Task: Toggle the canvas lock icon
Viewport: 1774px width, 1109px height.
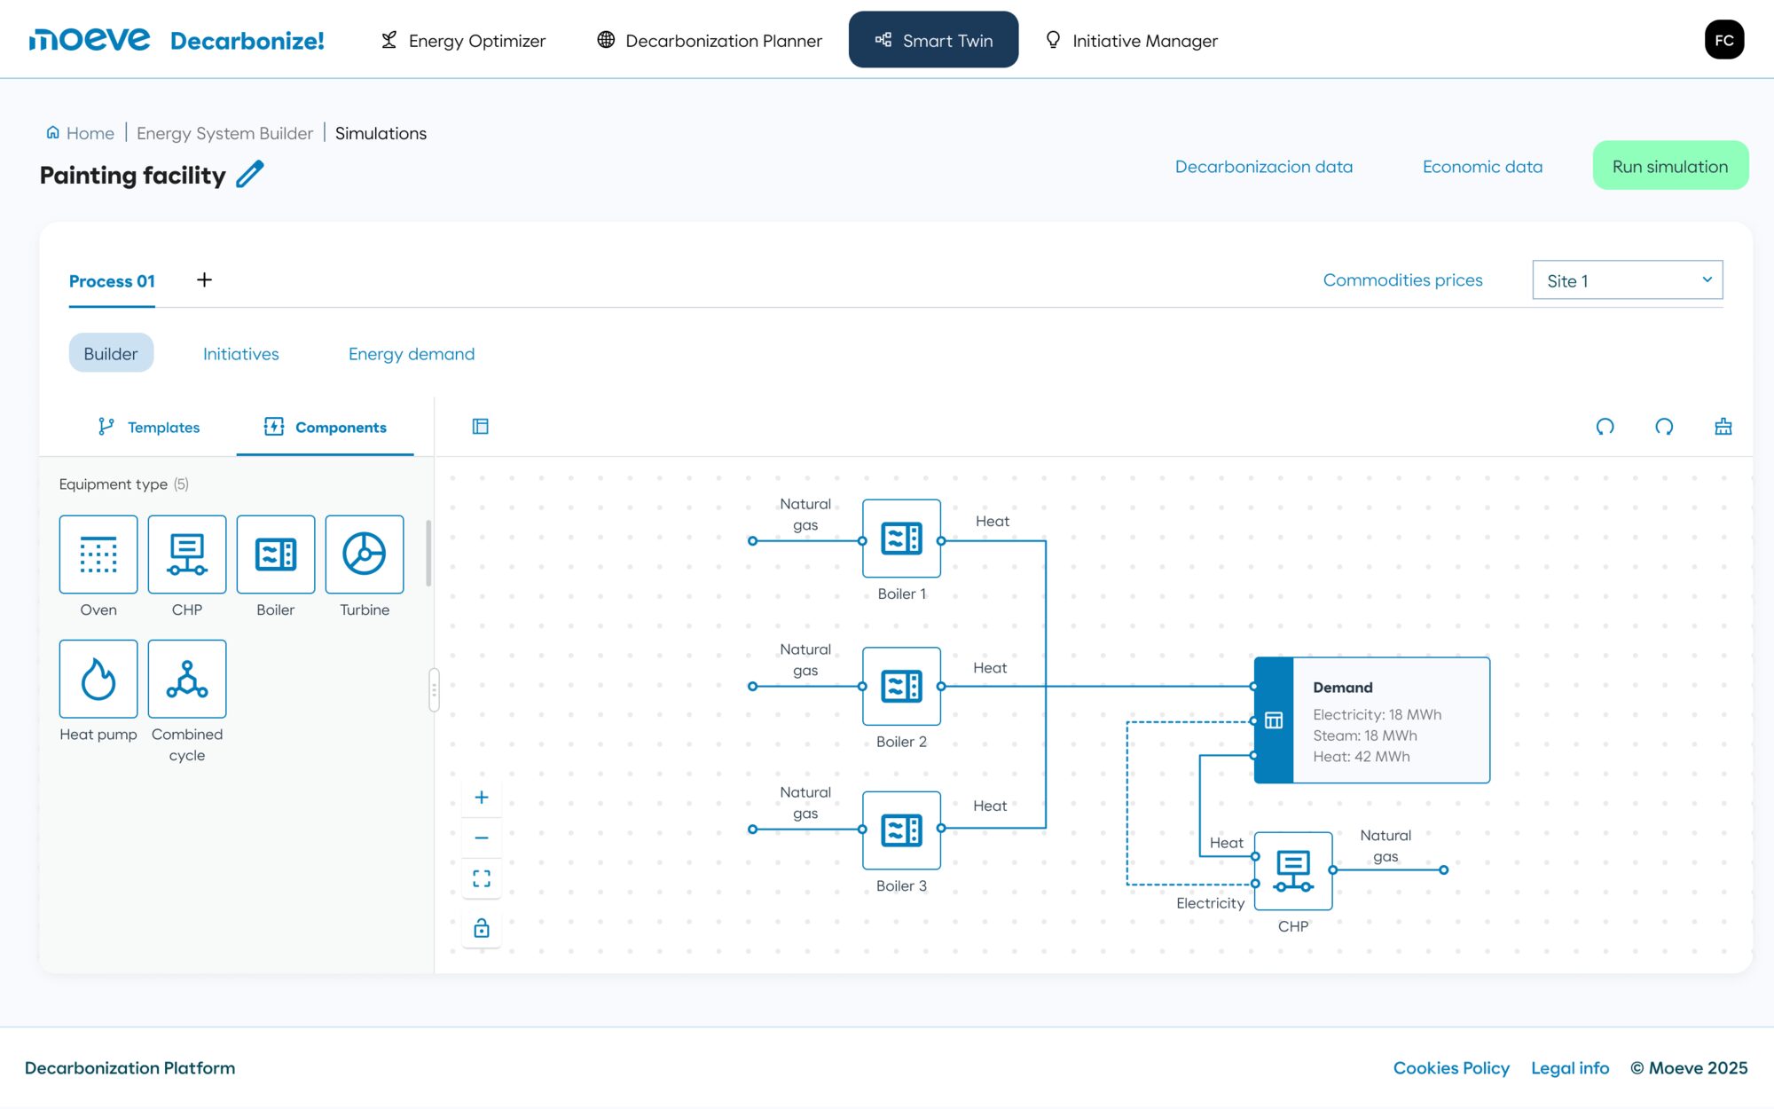Action: tap(482, 928)
